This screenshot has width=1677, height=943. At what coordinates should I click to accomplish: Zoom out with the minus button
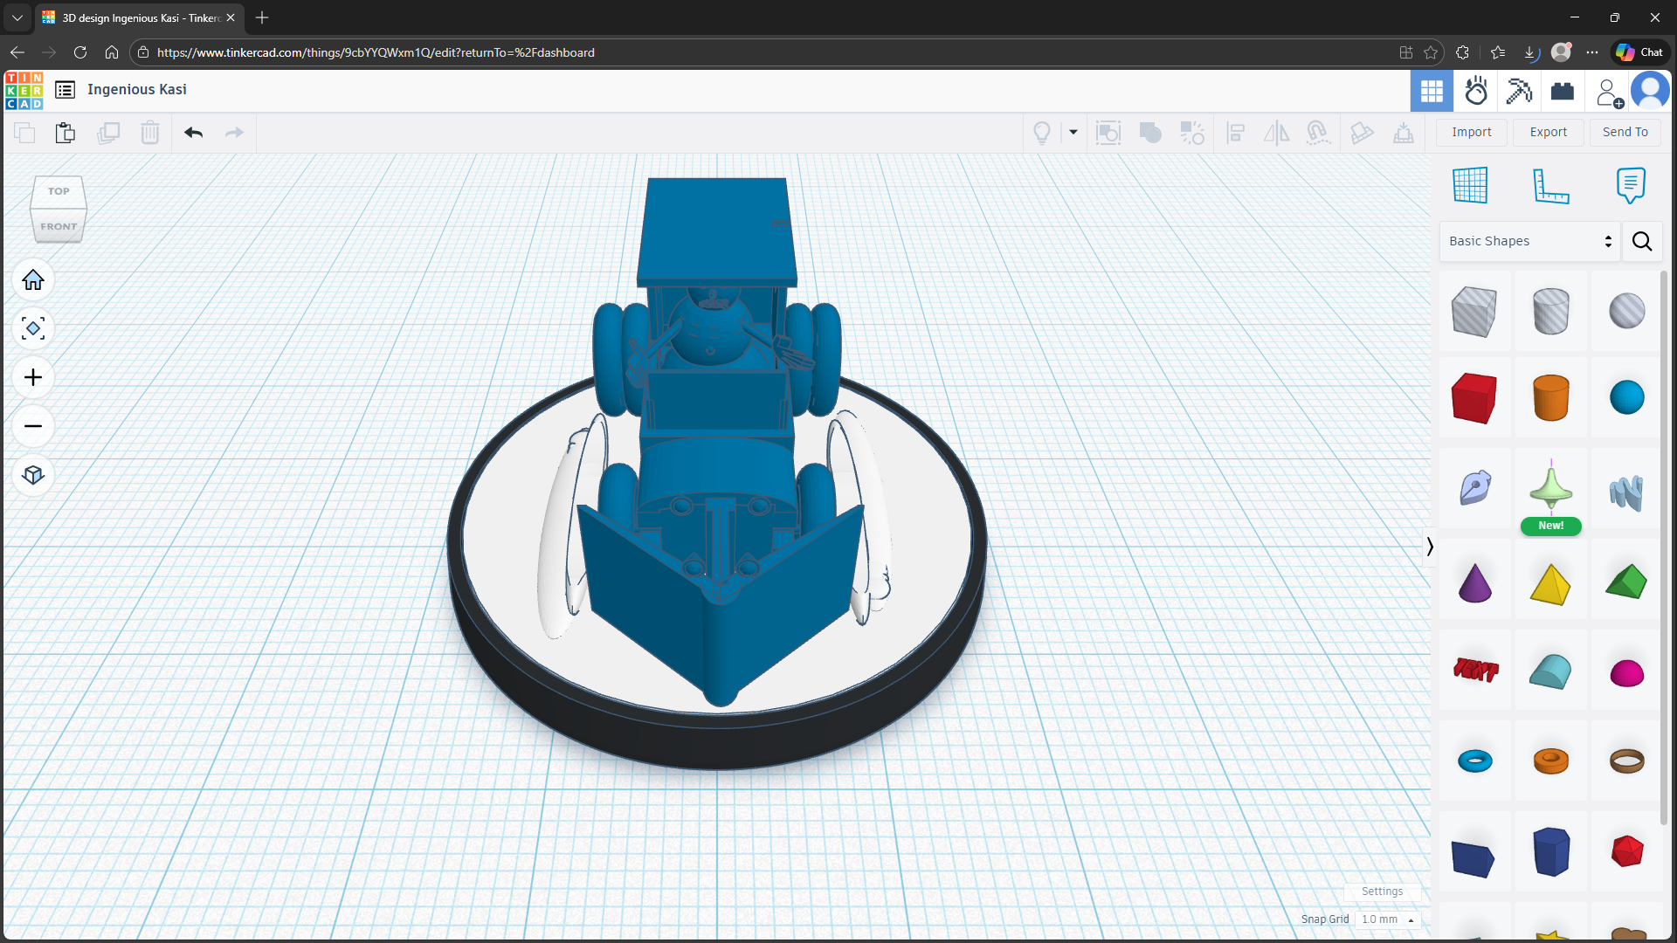coord(33,426)
